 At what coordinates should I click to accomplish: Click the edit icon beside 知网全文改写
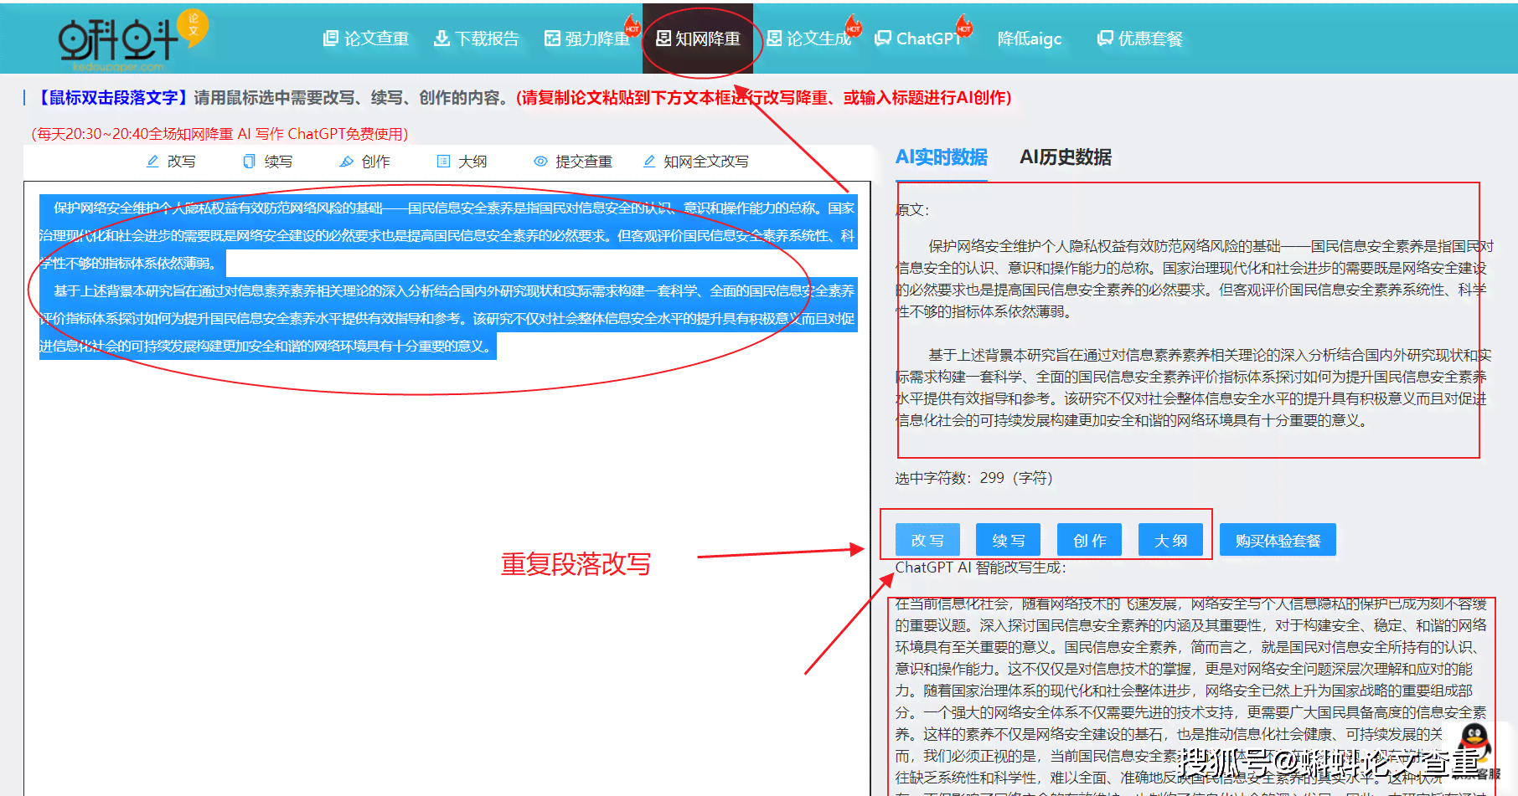click(649, 162)
